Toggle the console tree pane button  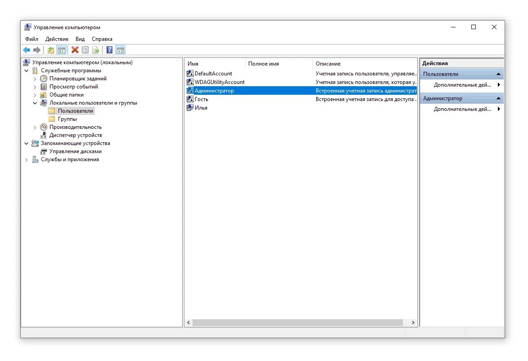61,50
